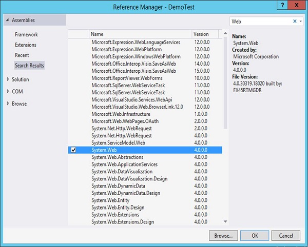308x247 pixels.
Task: Open the Framework assemblies list
Action: [26, 35]
